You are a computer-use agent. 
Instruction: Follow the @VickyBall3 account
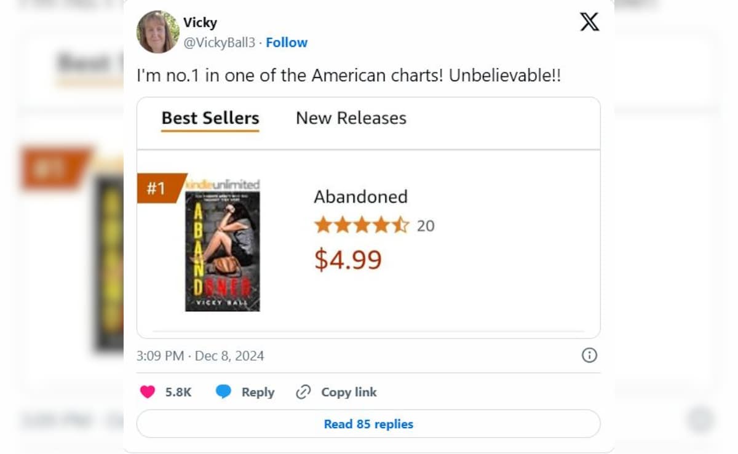[287, 42]
